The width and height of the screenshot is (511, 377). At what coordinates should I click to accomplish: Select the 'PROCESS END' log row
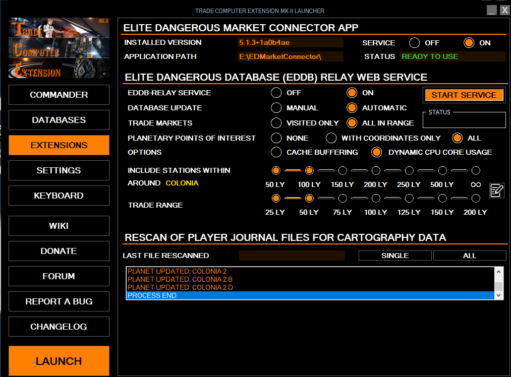(x=310, y=295)
